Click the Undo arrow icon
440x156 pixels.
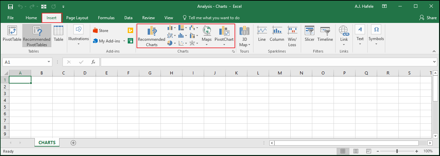coord(20,6)
